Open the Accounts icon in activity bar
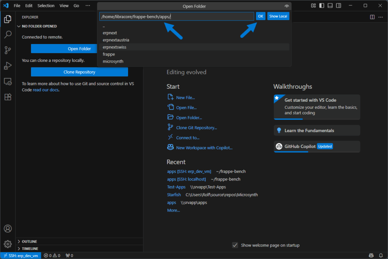 (8, 229)
